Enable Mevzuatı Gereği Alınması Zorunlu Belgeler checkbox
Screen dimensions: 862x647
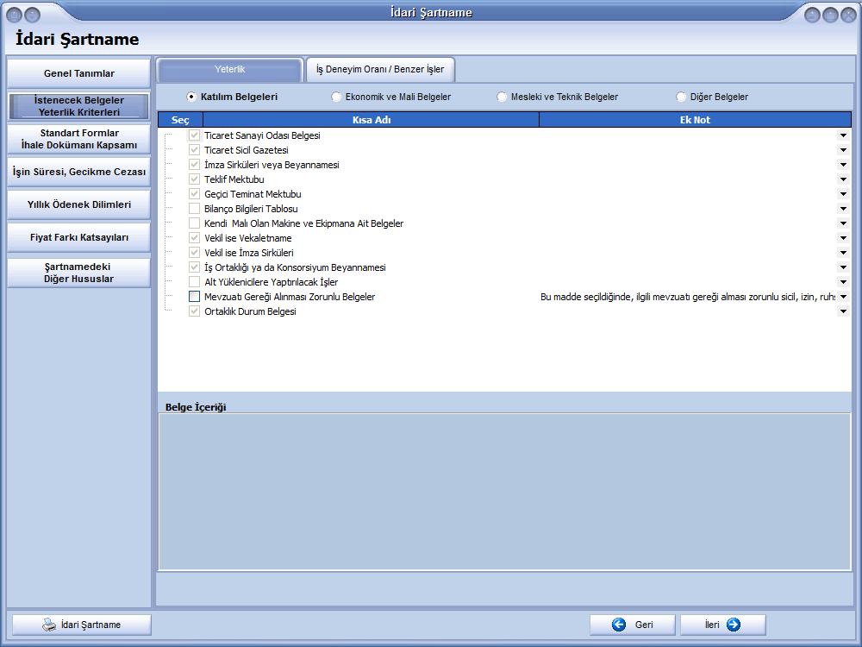point(194,297)
